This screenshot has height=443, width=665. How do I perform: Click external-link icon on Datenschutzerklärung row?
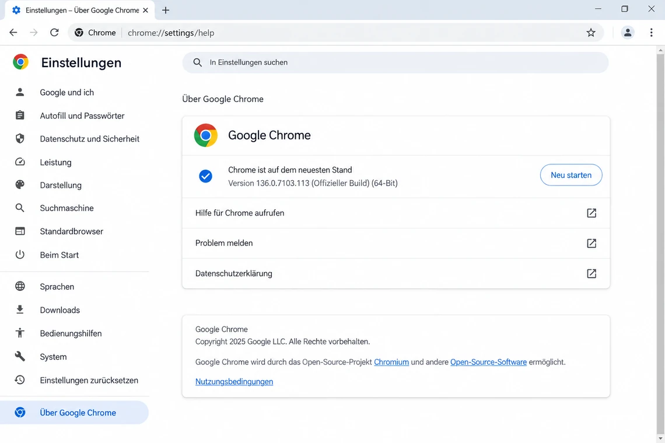click(591, 273)
